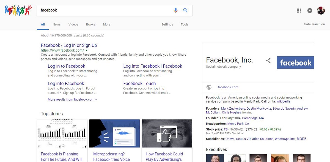The height and width of the screenshot is (162, 330).
Task: Open the Wikipedia link
Action: coord(283,101)
